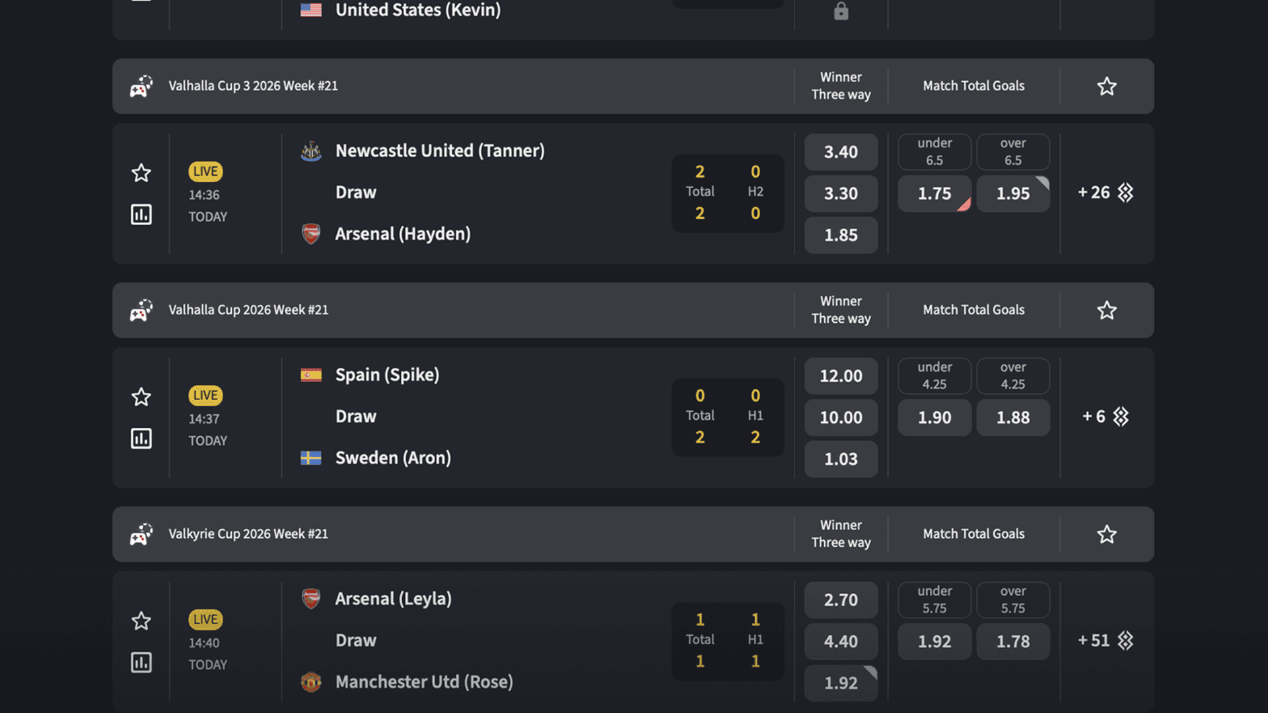Bet on Newcastle United win at 3.40
The image size is (1268, 713).
(841, 152)
